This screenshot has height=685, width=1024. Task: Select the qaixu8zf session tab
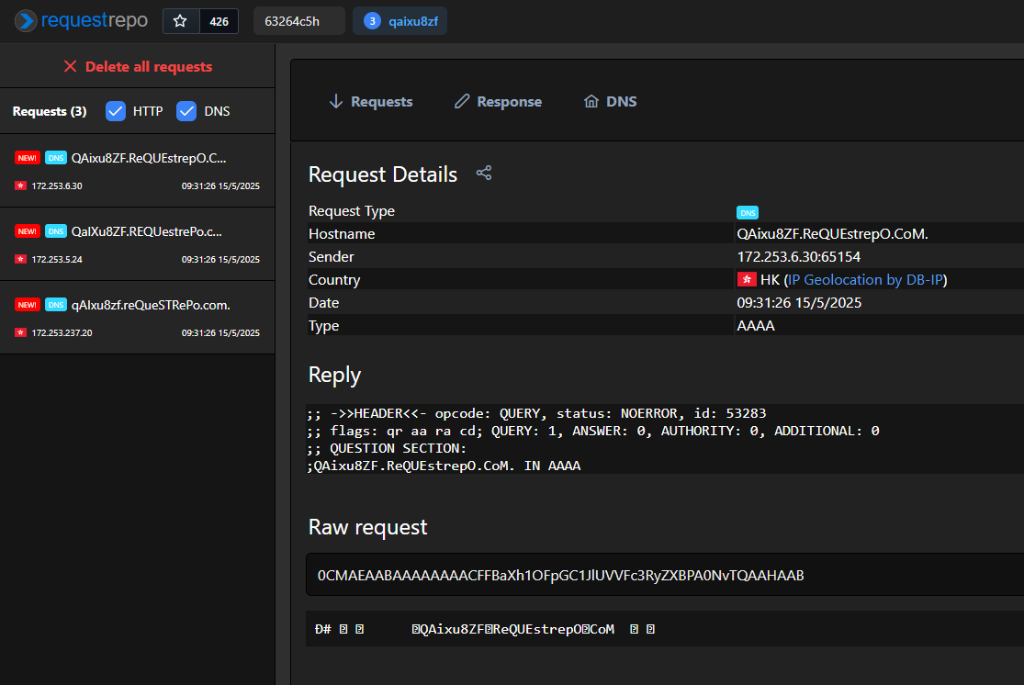tap(400, 21)
